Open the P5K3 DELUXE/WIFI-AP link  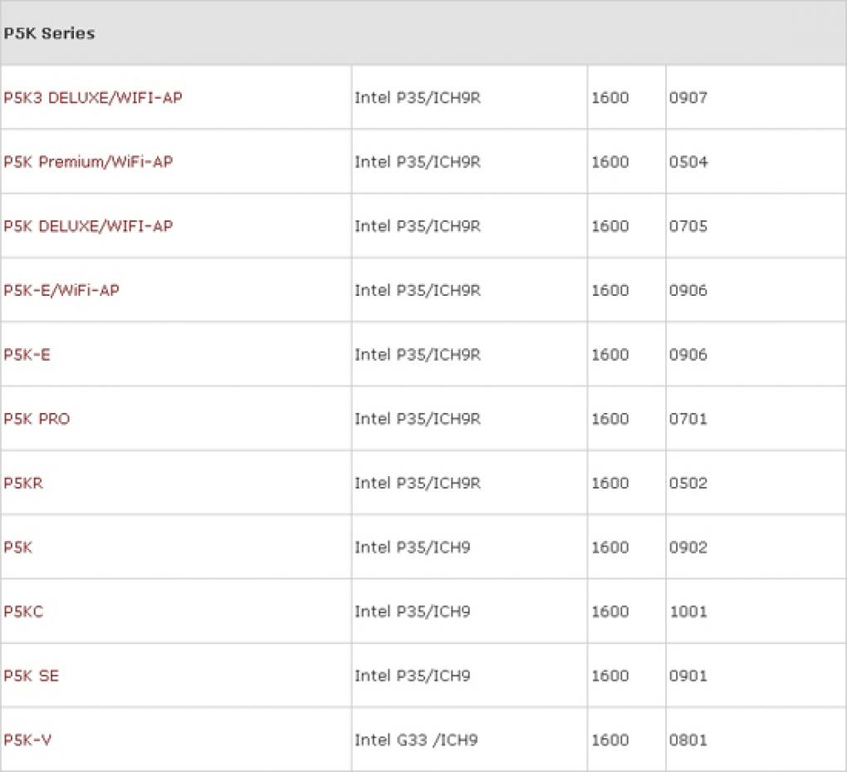click(x=93, y=98)
